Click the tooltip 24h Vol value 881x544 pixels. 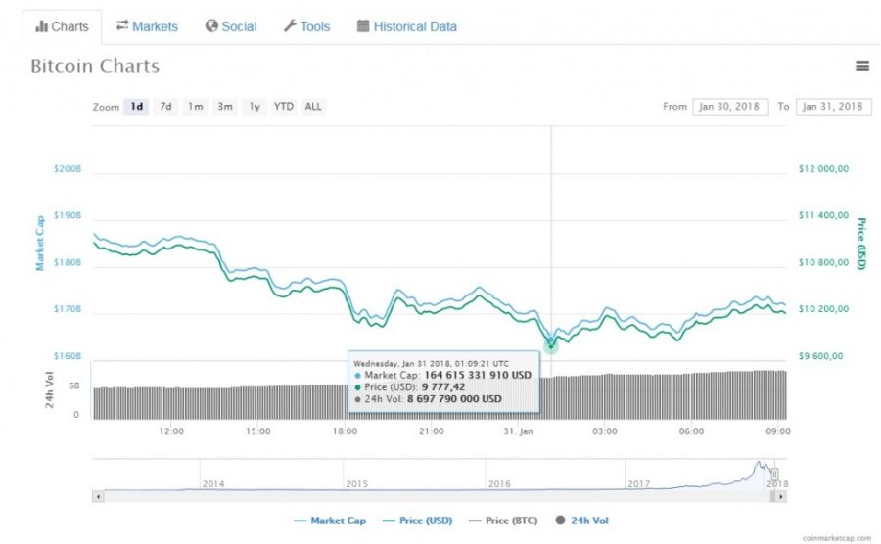point(454,399)
